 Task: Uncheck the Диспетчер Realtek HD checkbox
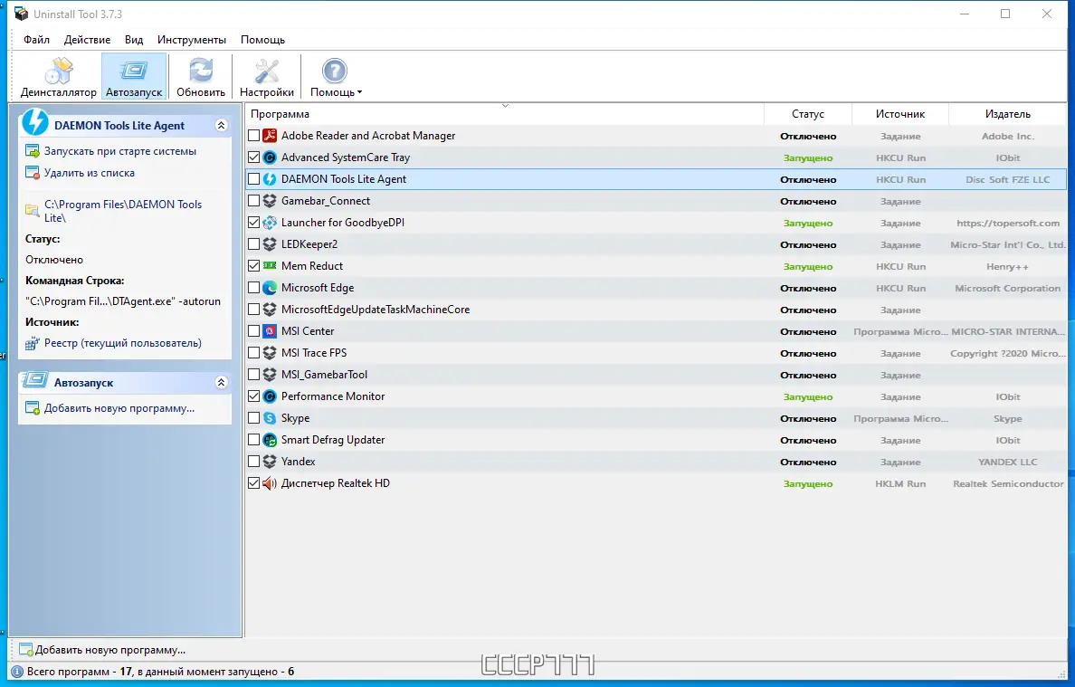(253, 483)
